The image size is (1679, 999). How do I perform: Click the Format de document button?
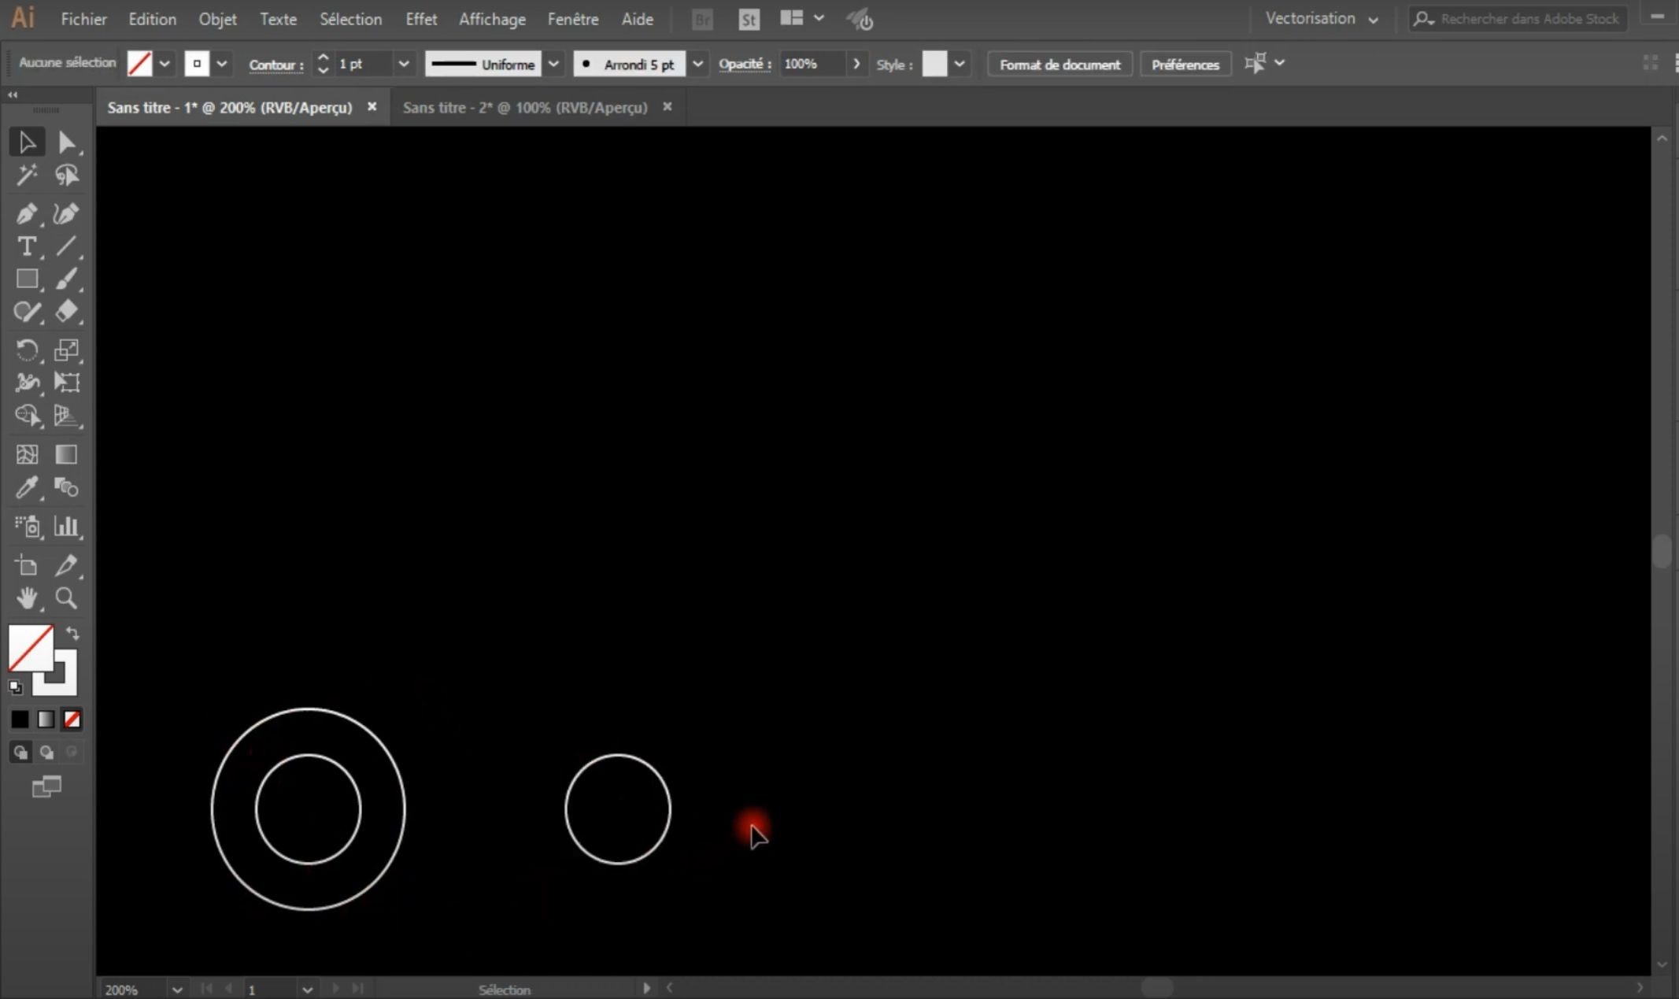click(1060, 65)
